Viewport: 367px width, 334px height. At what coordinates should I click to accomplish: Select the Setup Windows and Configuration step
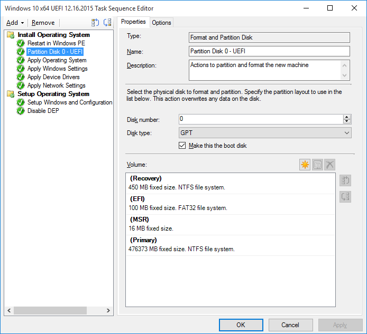click(x=70, y=102)
